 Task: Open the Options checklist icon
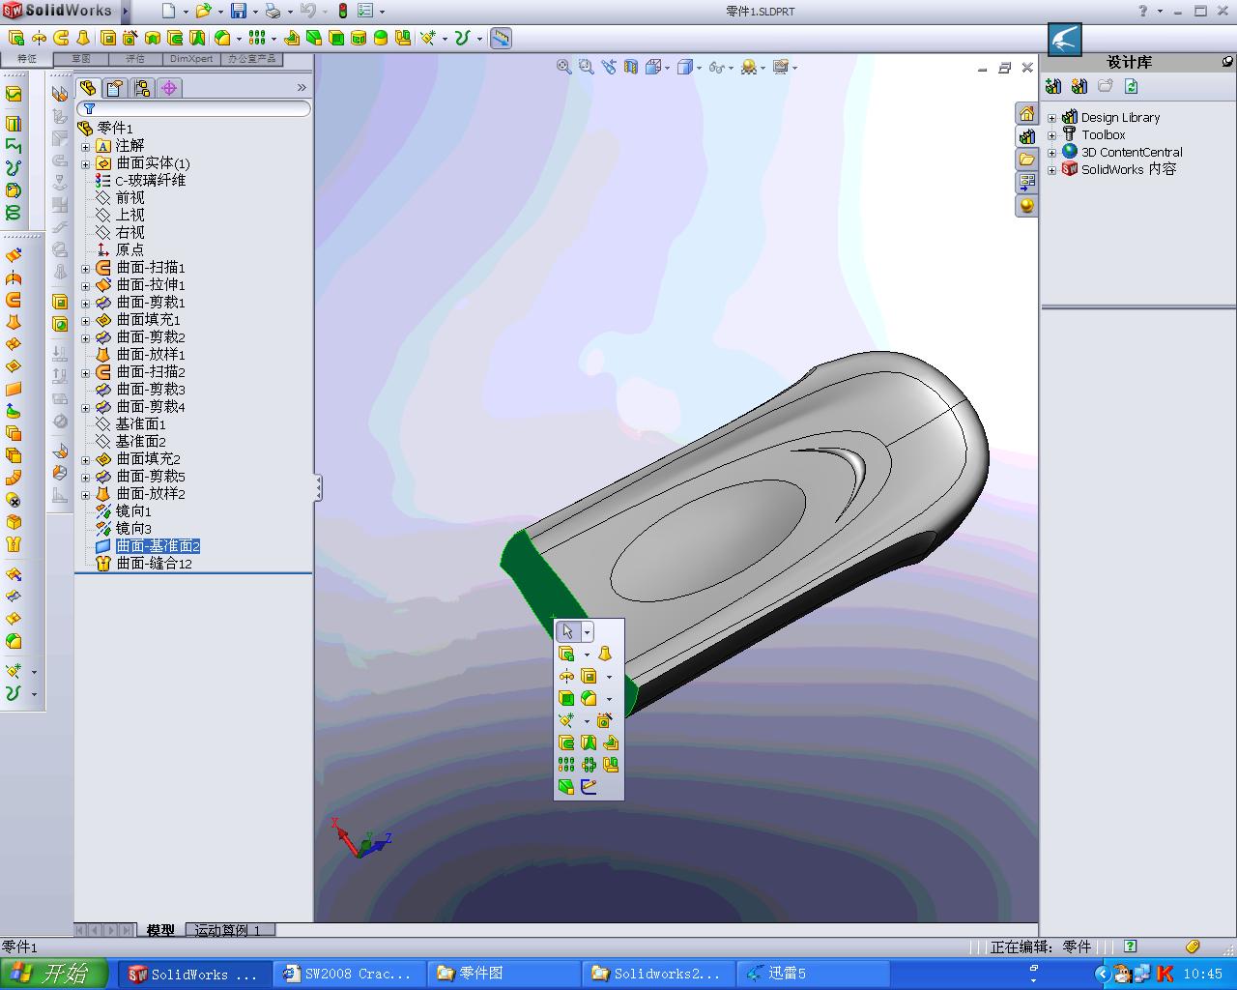coord(365,11)
